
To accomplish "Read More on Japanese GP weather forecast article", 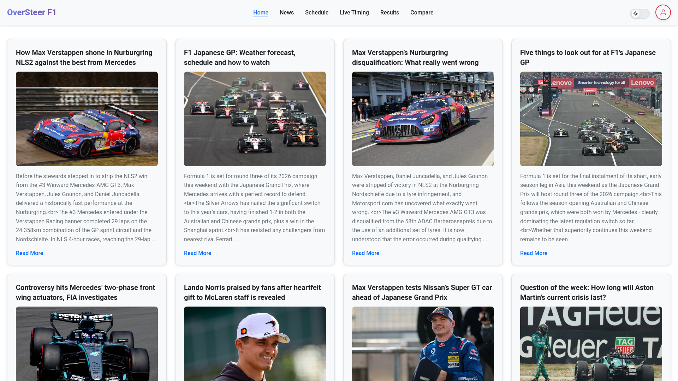I will [197, 253].
